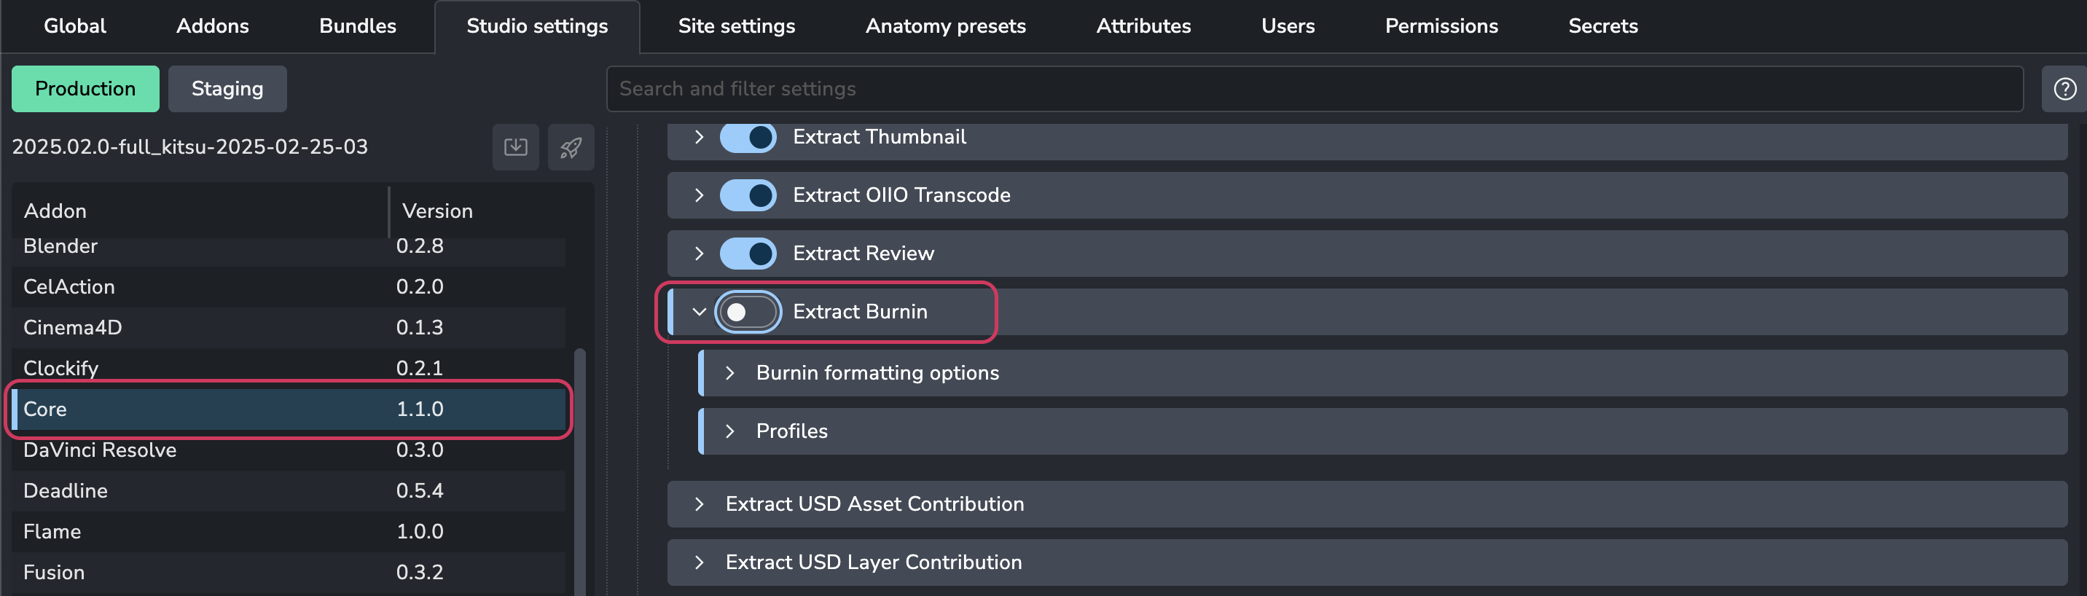The image size is (2087, 596).
Task: Switch to the Bundles tab
Action: (357, 27)
